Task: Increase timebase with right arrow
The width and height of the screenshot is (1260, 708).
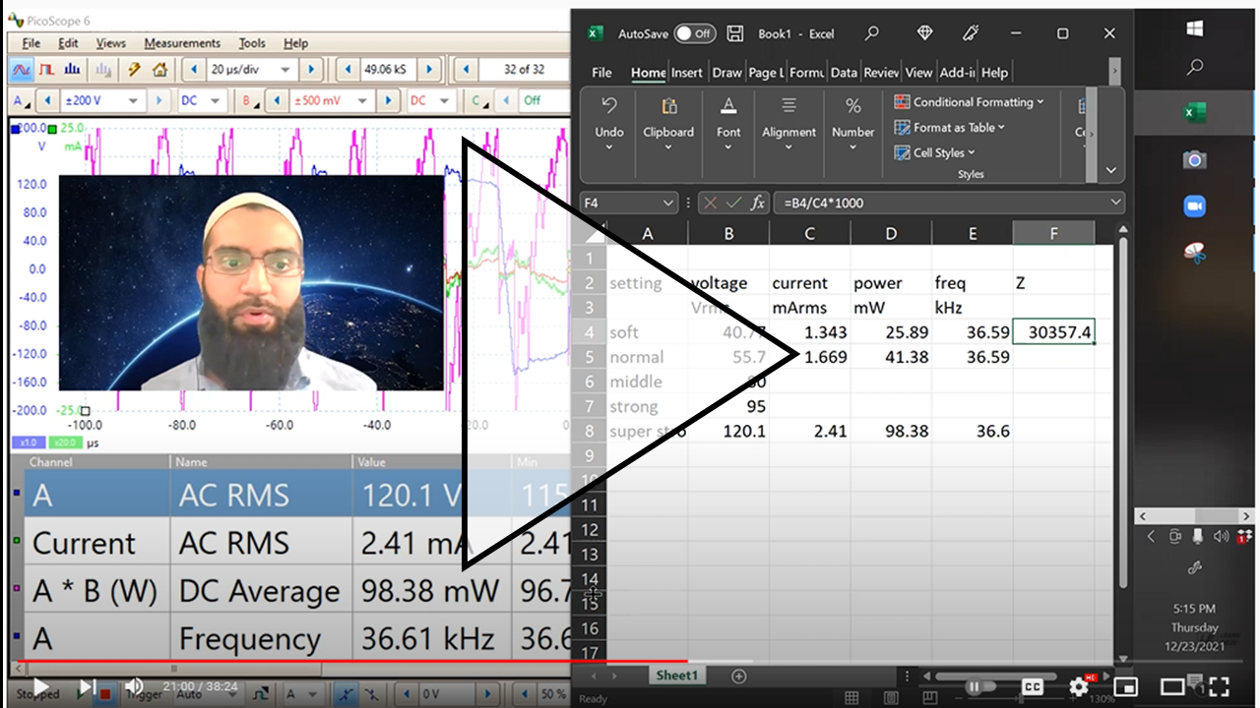Action: (x=312, y=70)
